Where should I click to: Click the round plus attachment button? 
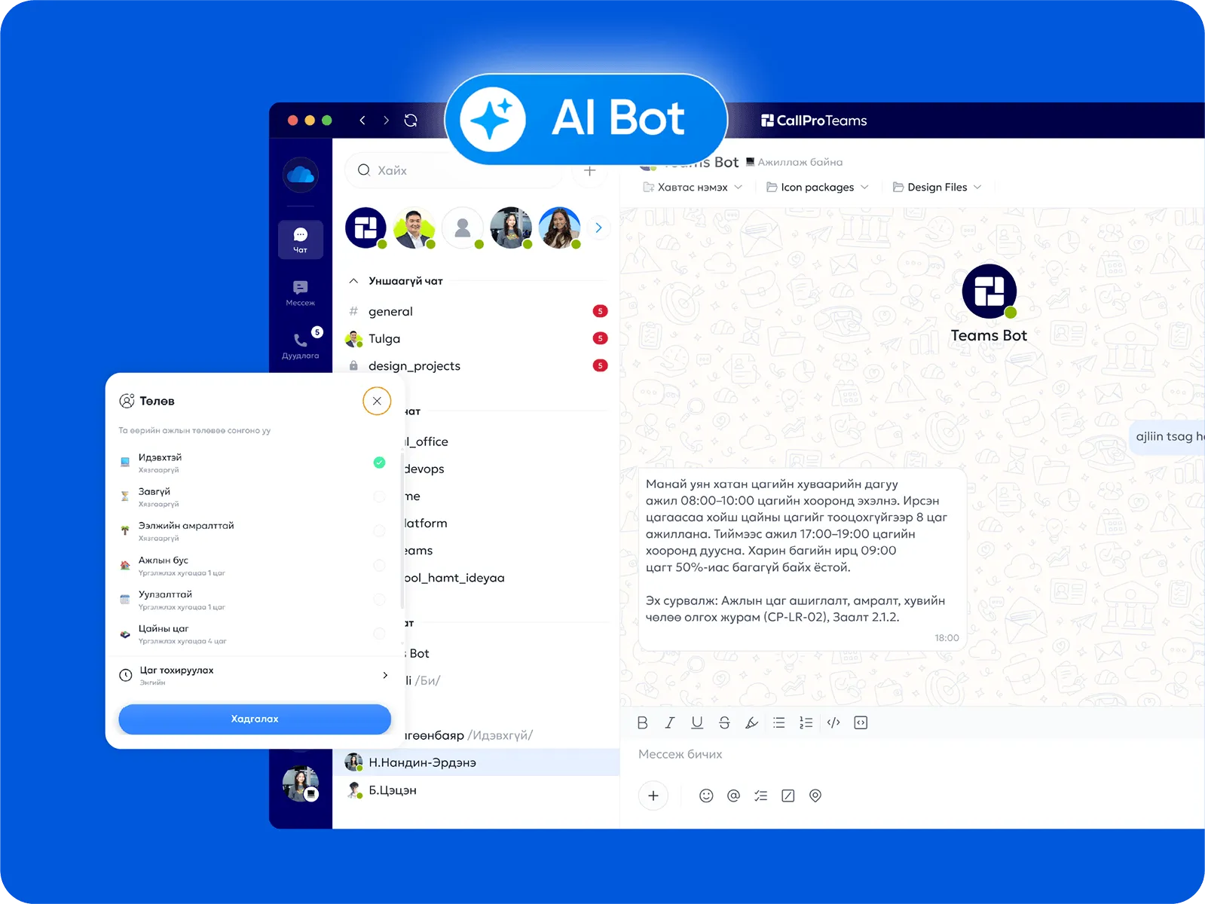[653, 796]
